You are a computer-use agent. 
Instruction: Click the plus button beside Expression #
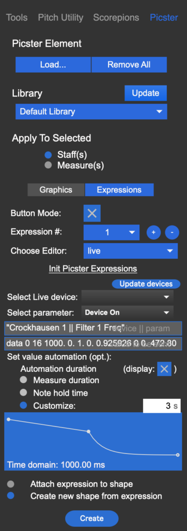[153, 233]
